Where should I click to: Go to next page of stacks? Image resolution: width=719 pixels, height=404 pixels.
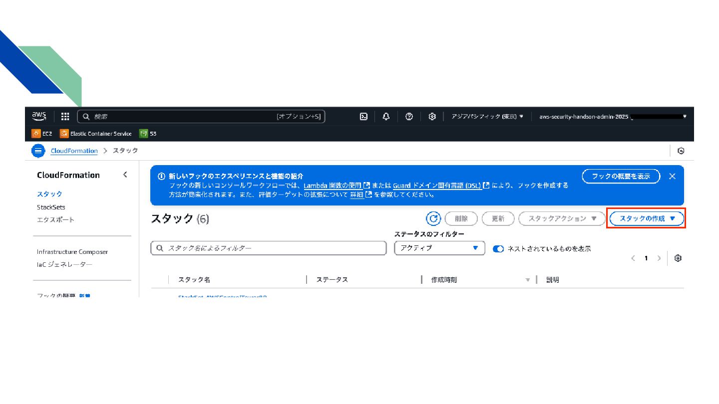659,258
